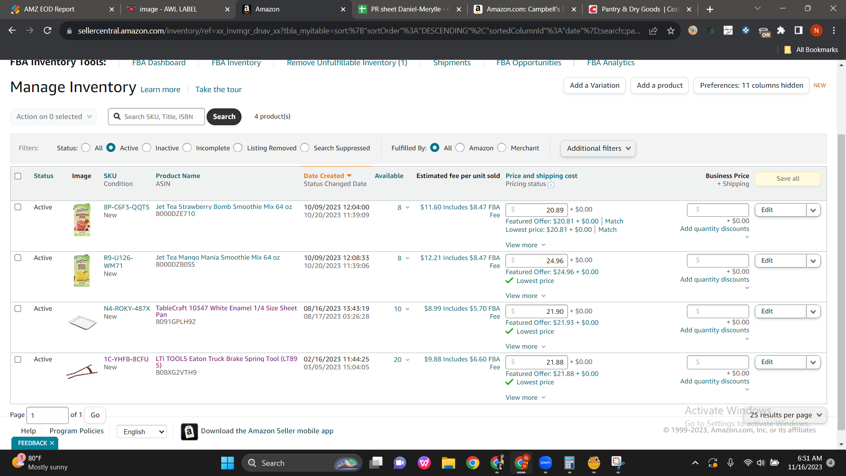Expand View more for LTI TOOLS
The image size is (846, 476).
pos(526,398)
